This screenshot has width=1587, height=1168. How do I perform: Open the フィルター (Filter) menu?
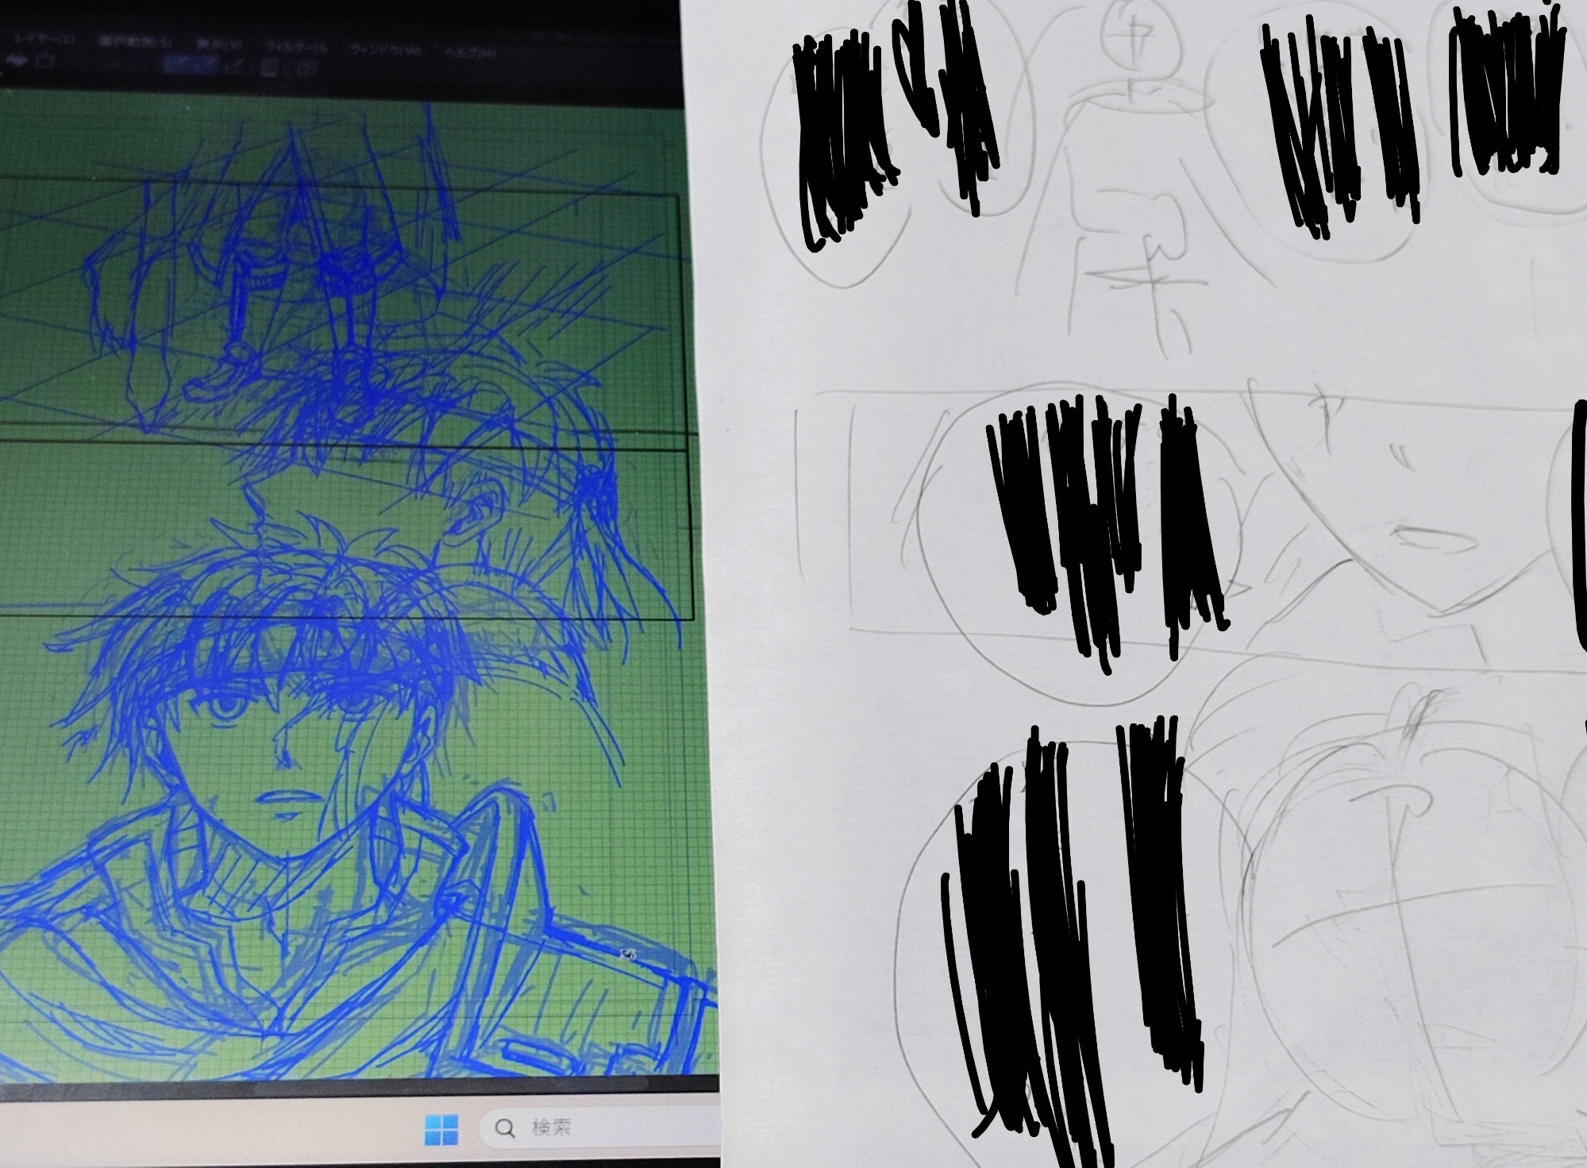[x=297, y=48]
